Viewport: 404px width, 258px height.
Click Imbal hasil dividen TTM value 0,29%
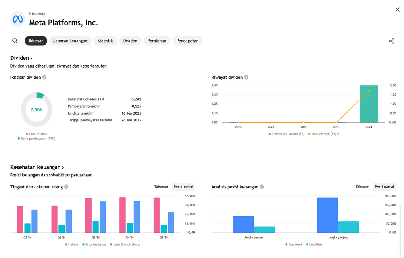[x=136, y=99]
